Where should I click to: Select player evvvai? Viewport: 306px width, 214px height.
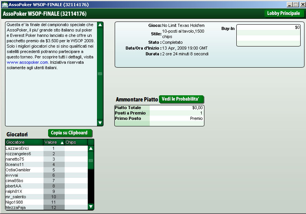click(47, 175)
